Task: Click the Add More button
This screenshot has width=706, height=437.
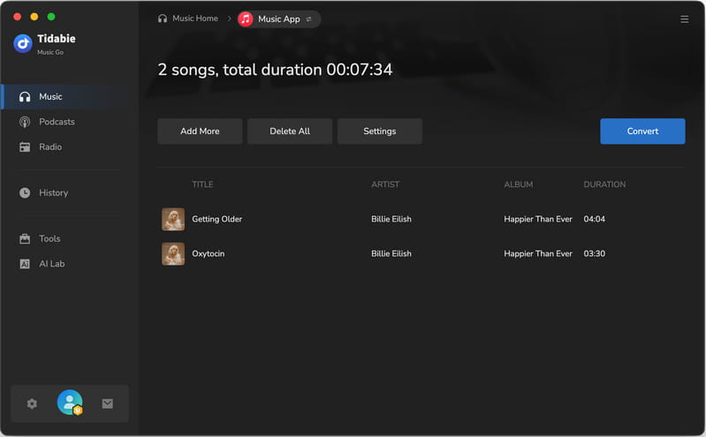Action: [x=200, y=132]
